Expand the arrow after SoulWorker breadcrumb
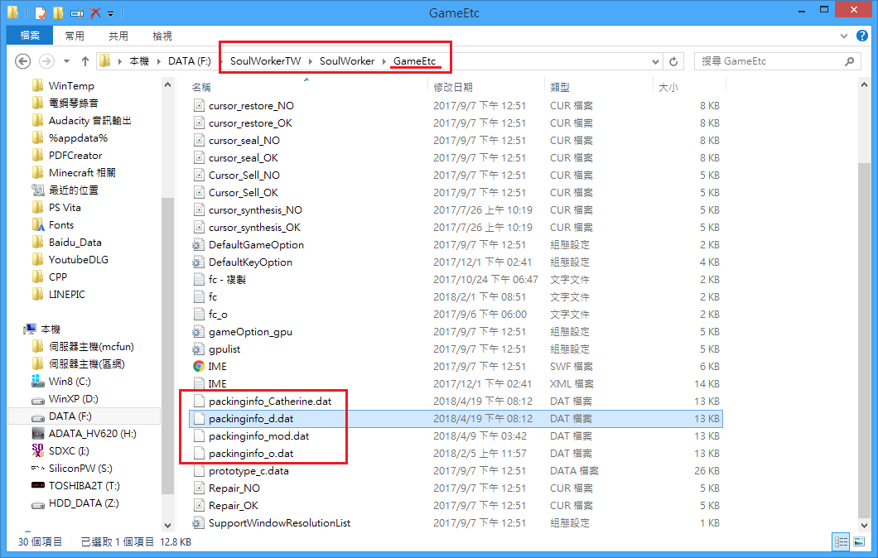 coord(384,61)
